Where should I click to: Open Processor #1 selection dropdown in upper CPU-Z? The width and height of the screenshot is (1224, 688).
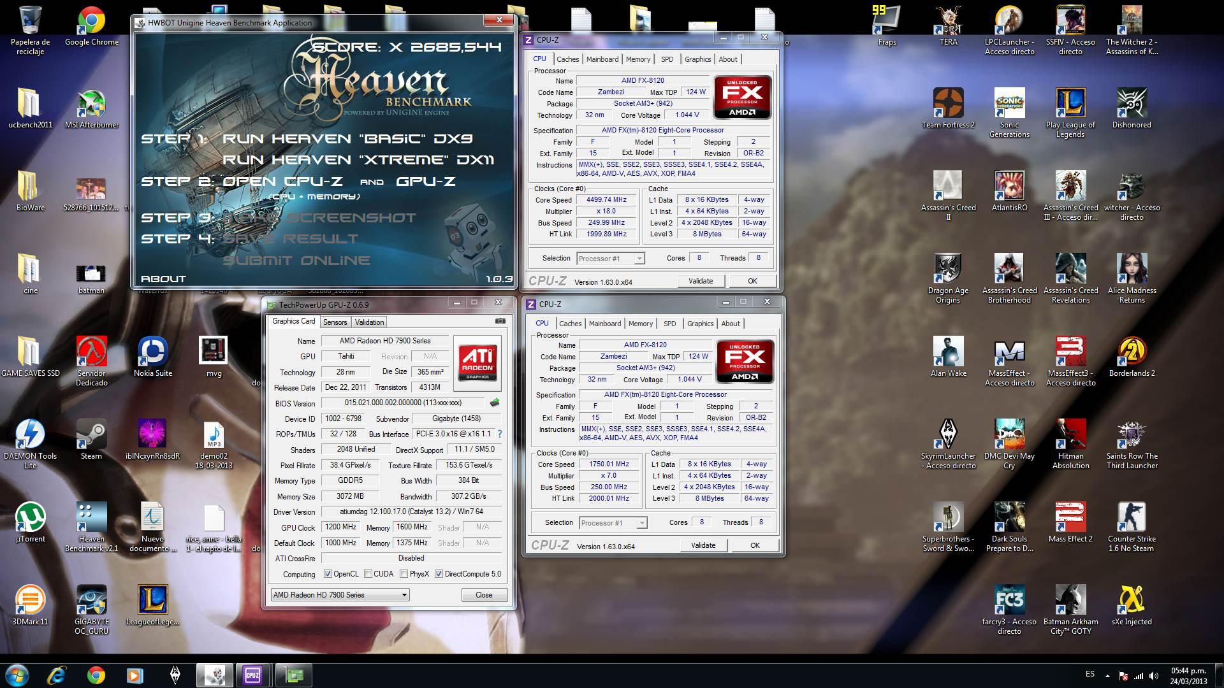click(x=610, y=259)
